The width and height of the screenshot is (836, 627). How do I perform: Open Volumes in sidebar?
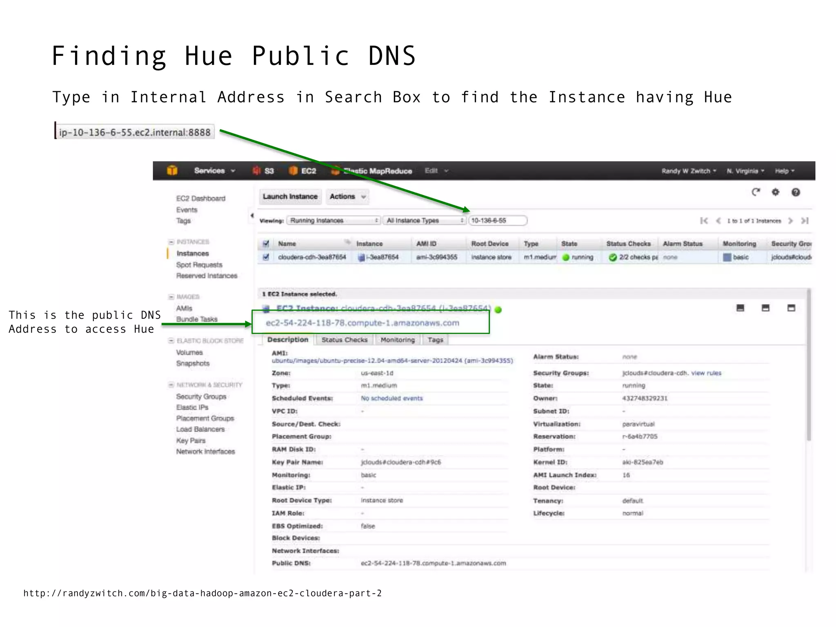pos(189,352)
